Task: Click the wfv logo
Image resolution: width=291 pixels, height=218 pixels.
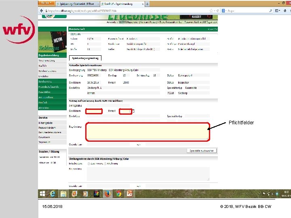Action: 19,29
